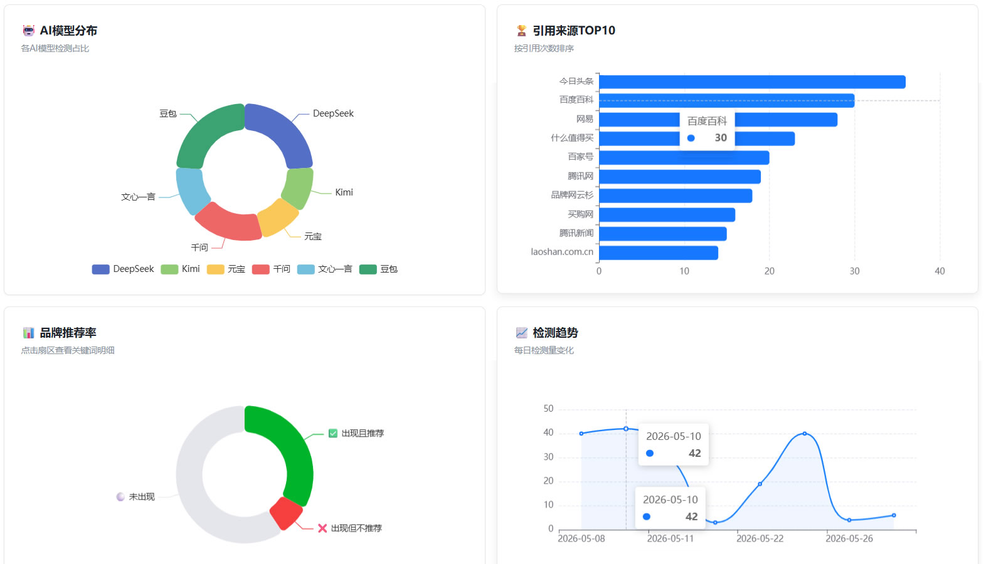The height and width of the screenshot is (564, 991).
Task: Click the trend chart icon beside 检测趋势
Action: tap(521, 333)
